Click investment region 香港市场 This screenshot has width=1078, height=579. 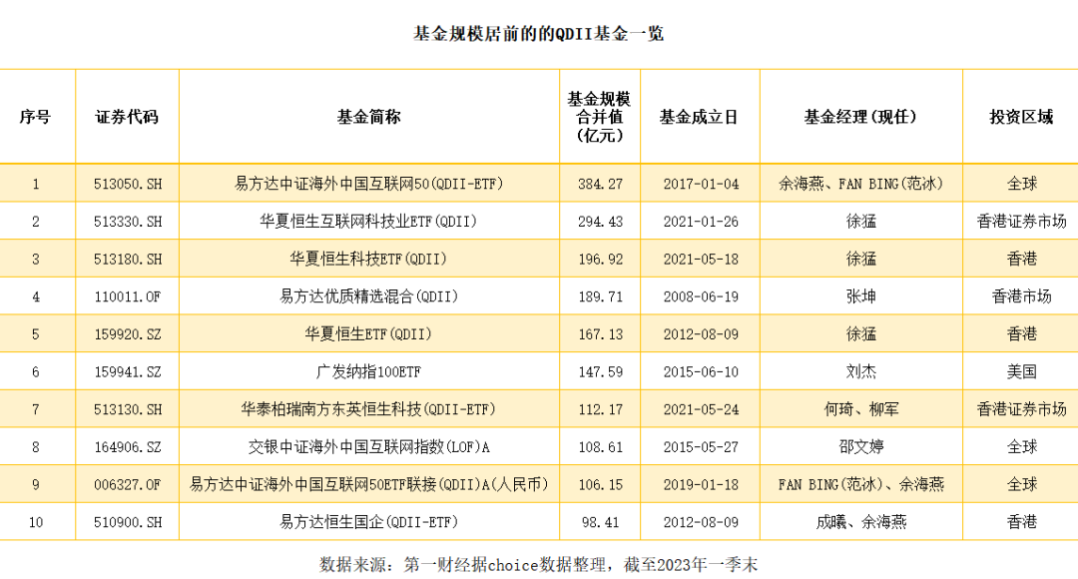click(1022, 296)
